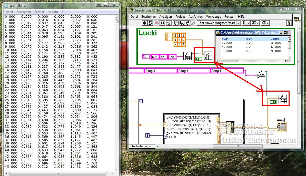Click value '1,809' in Editor last row
The width and height of the screenshot is (306, 176).
[x=92, y=167]
